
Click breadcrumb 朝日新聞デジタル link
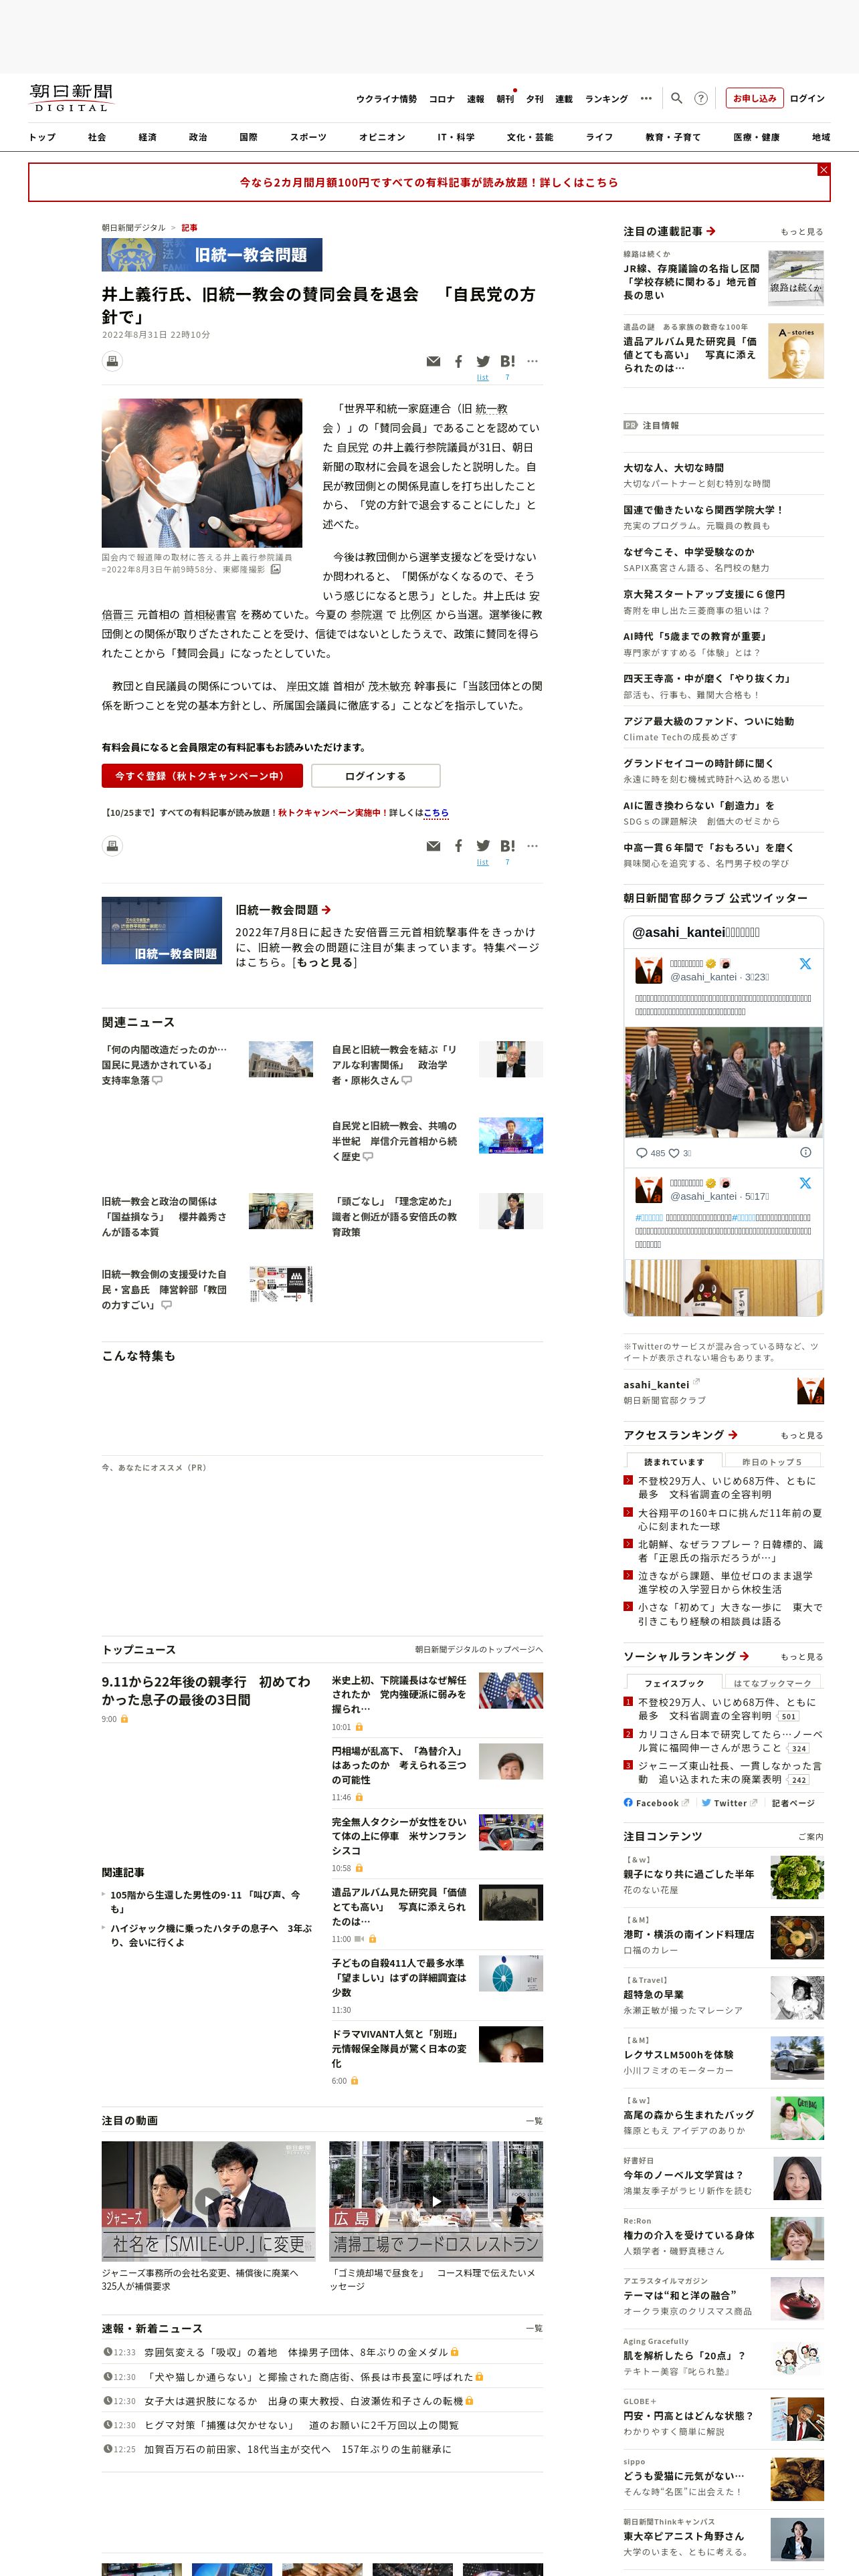click(x=133, y=228)
